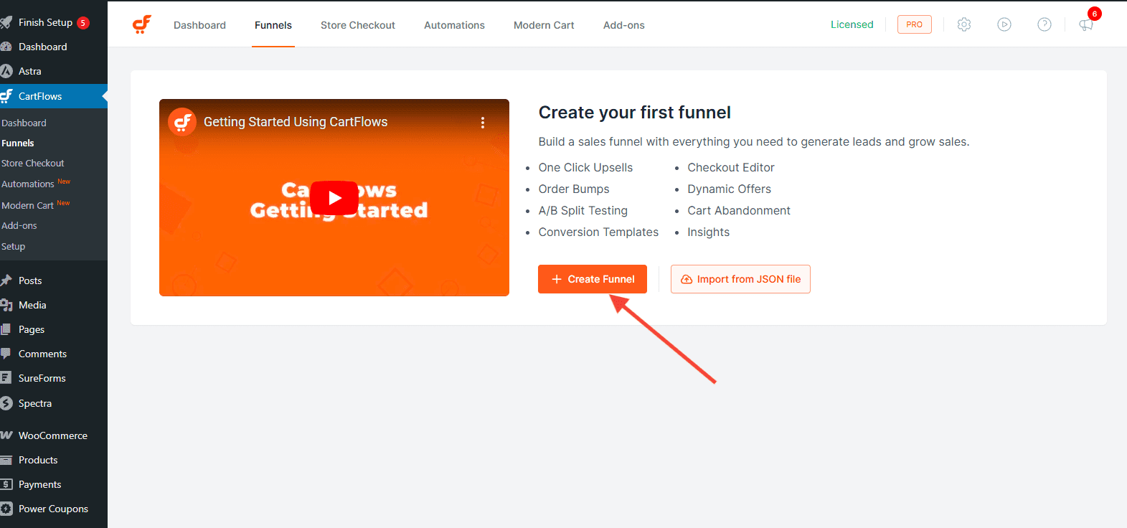Click the Create Funnel button
1127x528 pixels.
coord(593,279)
